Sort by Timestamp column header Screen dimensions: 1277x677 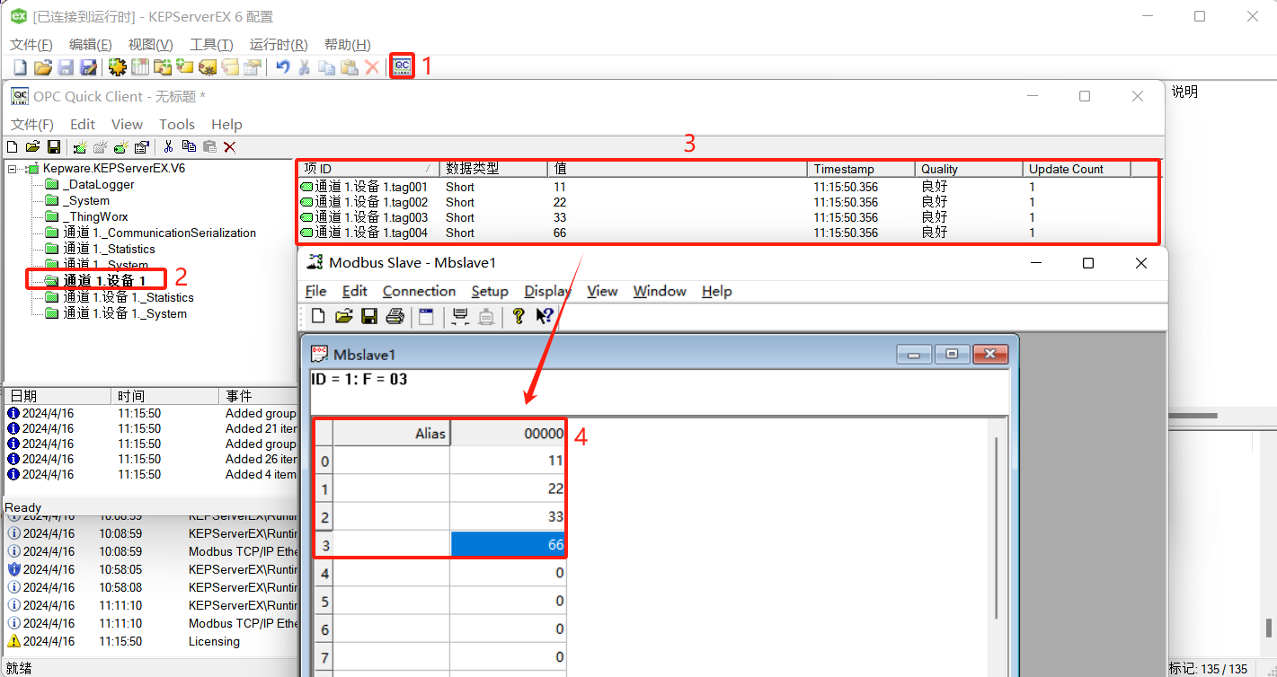pyautogui.click(x=861, y=169)
